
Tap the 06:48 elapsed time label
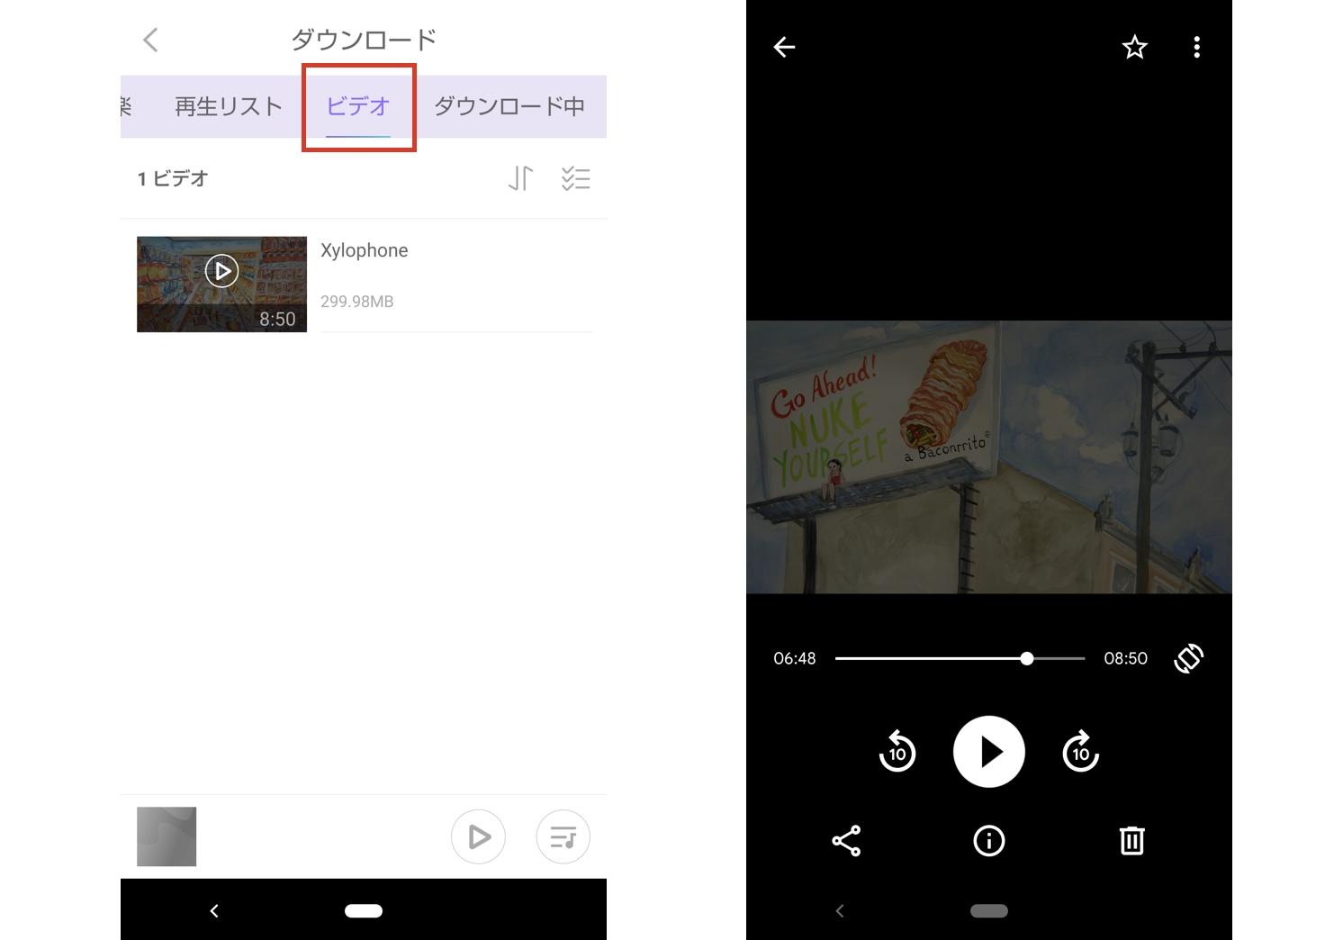click(x=795, y=658)
